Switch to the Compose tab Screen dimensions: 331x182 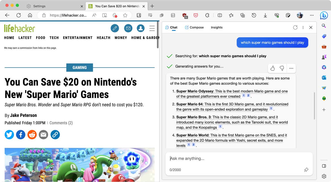pos(194,27)
